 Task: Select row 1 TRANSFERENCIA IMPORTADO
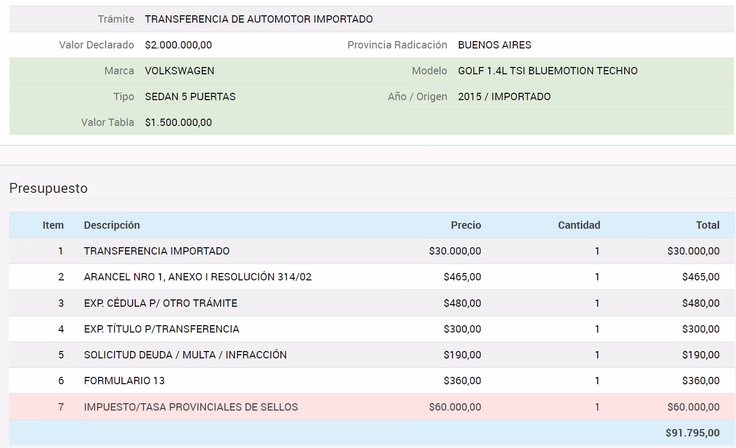pyautogui.click(x=156, y=251)
